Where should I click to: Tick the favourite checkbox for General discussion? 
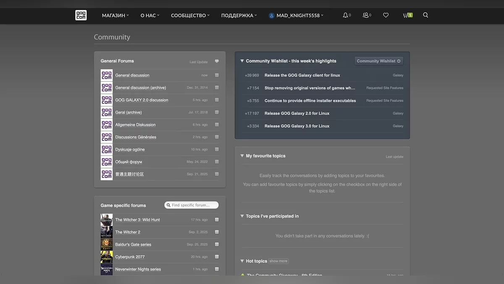(217, 75)
